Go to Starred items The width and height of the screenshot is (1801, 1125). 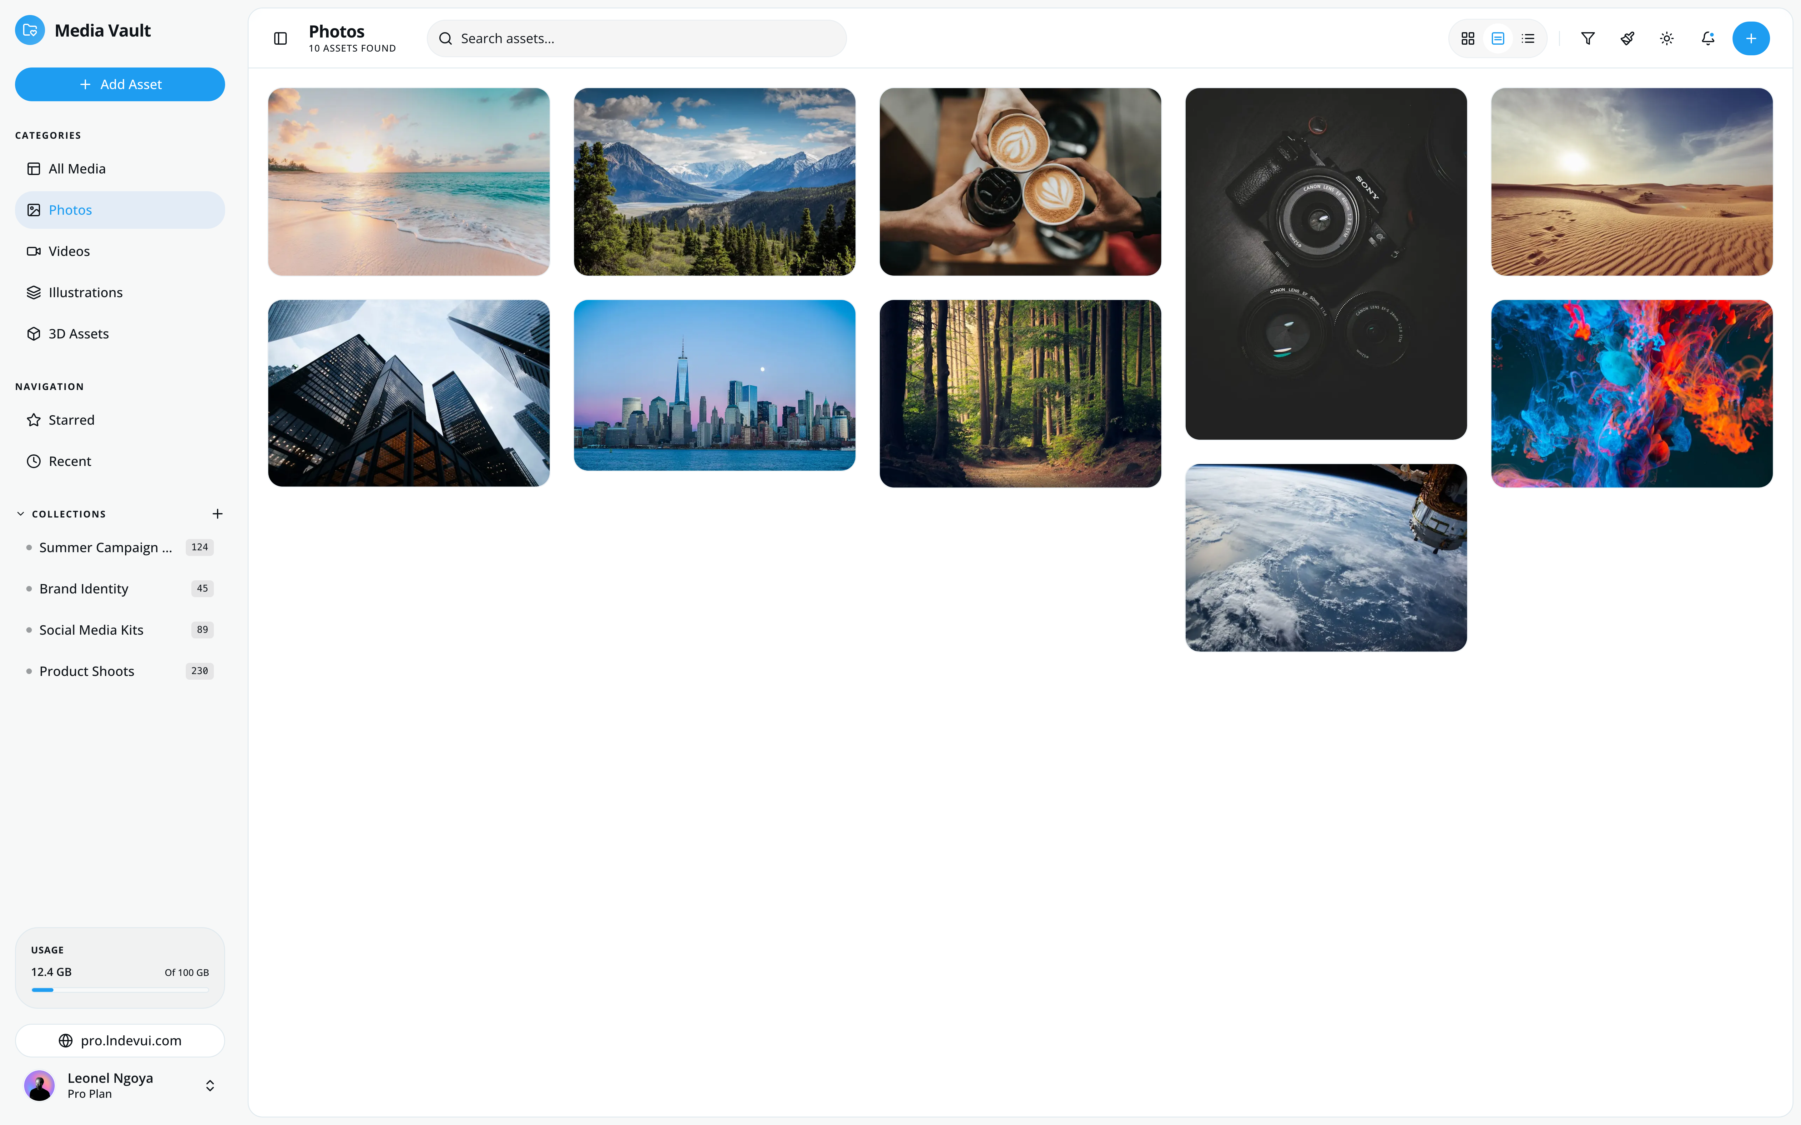pyautogui.click(x=120, y=420)
